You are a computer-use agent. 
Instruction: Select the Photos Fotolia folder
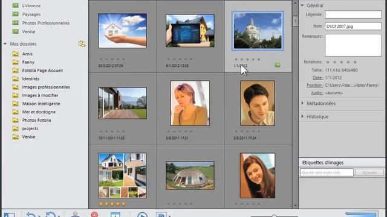tap(36, 120)
